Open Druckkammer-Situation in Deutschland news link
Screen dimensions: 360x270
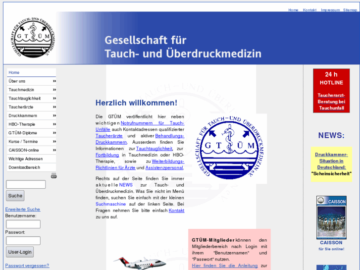click(331, 161)
